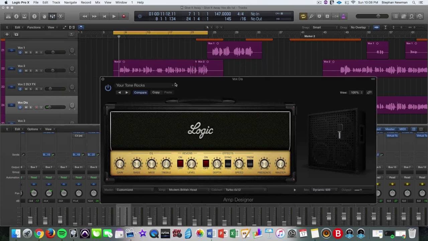Open the Tracks area Functions menu
428x241 pixels.
tap(35, 27)
